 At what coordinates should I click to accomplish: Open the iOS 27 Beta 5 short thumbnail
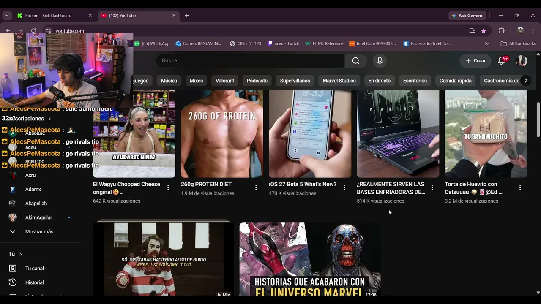coord(310,134)
